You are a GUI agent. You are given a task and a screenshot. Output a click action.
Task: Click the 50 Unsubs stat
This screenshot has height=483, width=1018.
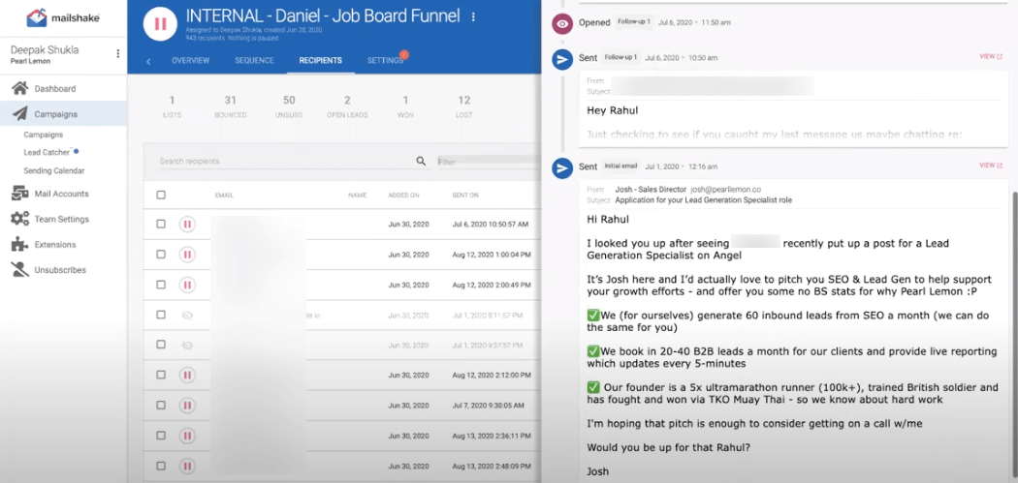[289, 106]
